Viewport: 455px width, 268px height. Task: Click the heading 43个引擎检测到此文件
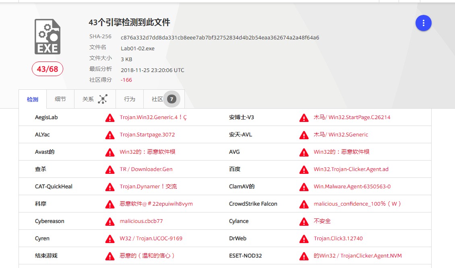129,23
